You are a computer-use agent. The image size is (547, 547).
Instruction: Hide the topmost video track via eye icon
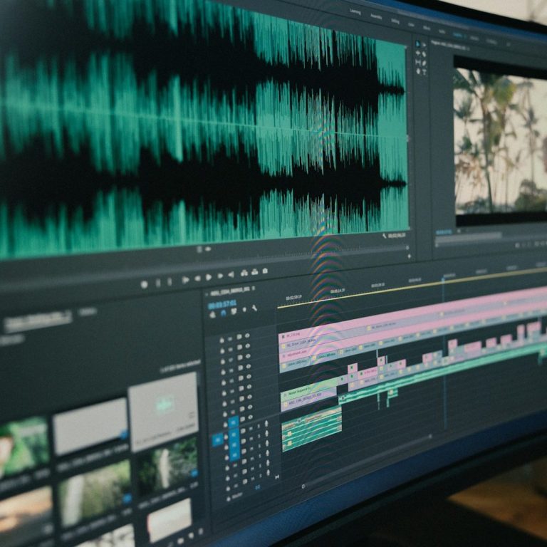(x=247, y=335)
